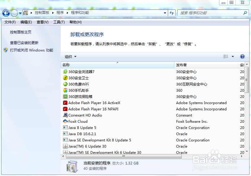Click the Foxit Cloud icon

pos(65,121)
